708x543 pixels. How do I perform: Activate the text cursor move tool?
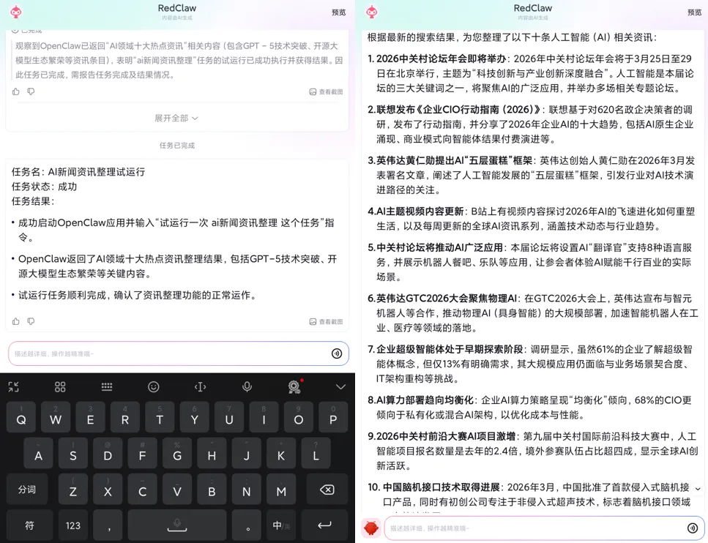tap(200, 387)
